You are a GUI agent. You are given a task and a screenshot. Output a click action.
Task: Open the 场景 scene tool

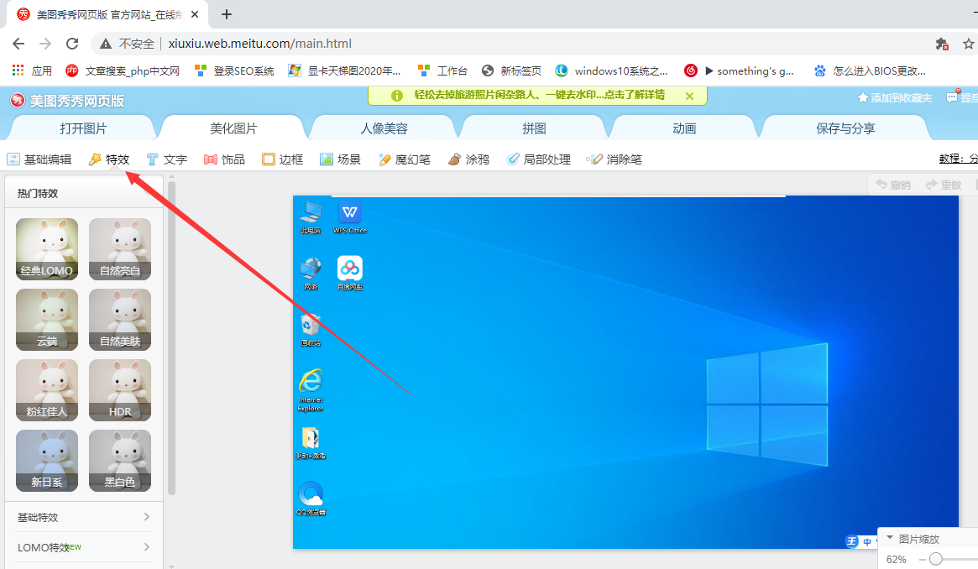click(x=341, y=159)
